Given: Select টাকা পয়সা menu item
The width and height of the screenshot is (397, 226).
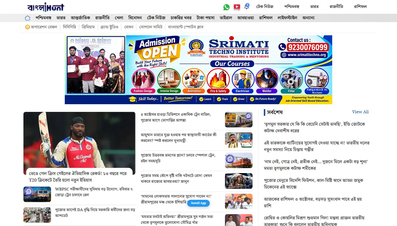Looking at the screenshot, I should coord(205,18).
